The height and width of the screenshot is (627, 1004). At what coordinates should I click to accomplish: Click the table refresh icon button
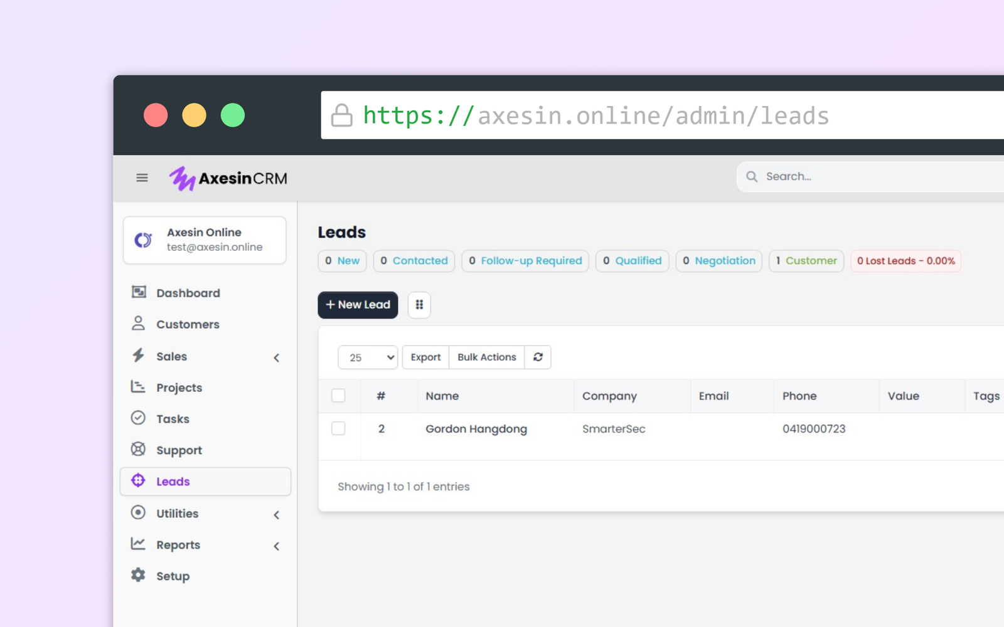coord(538,357)
